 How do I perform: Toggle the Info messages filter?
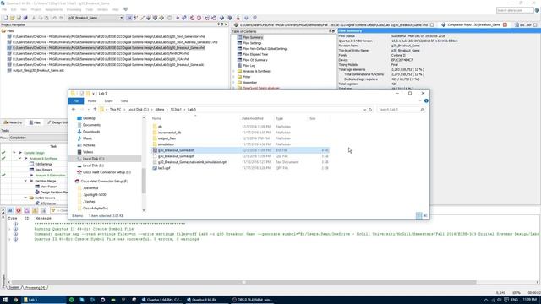[43, 210]
